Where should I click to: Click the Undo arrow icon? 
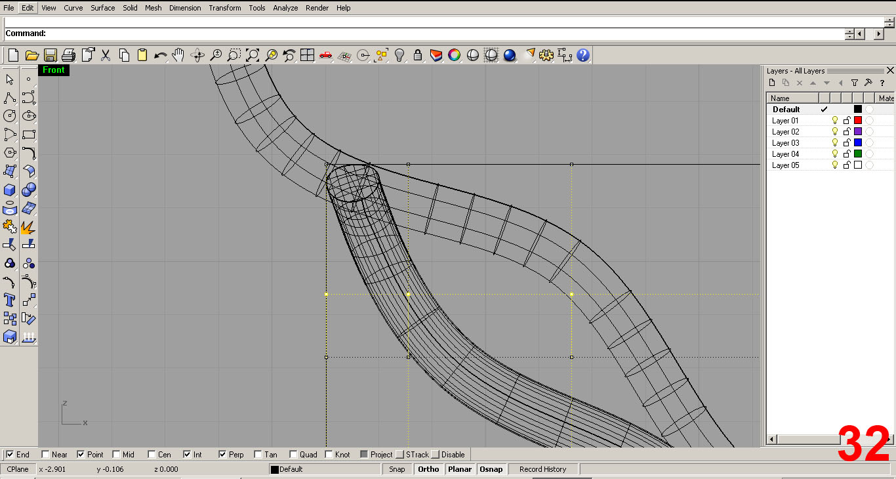pos(160,56)
